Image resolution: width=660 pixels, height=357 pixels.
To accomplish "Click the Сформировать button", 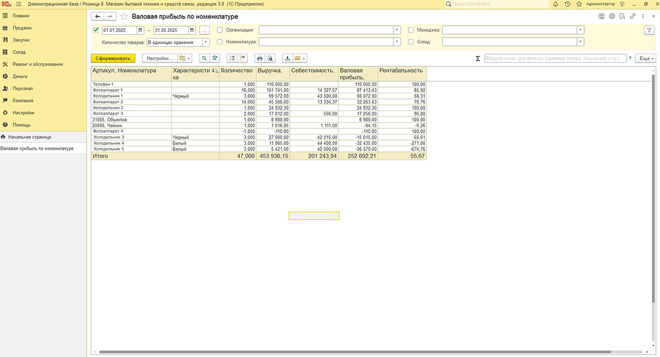I will click(113, 58).
